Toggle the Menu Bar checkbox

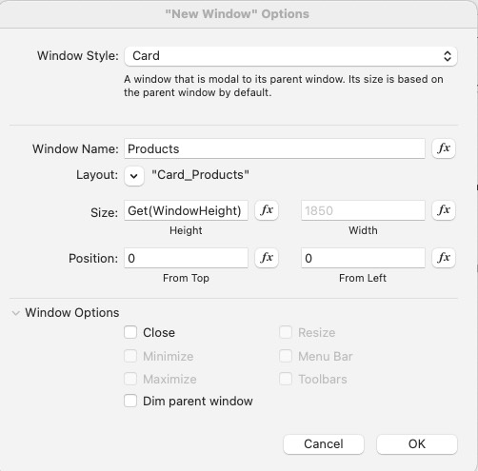coord(286,356)
